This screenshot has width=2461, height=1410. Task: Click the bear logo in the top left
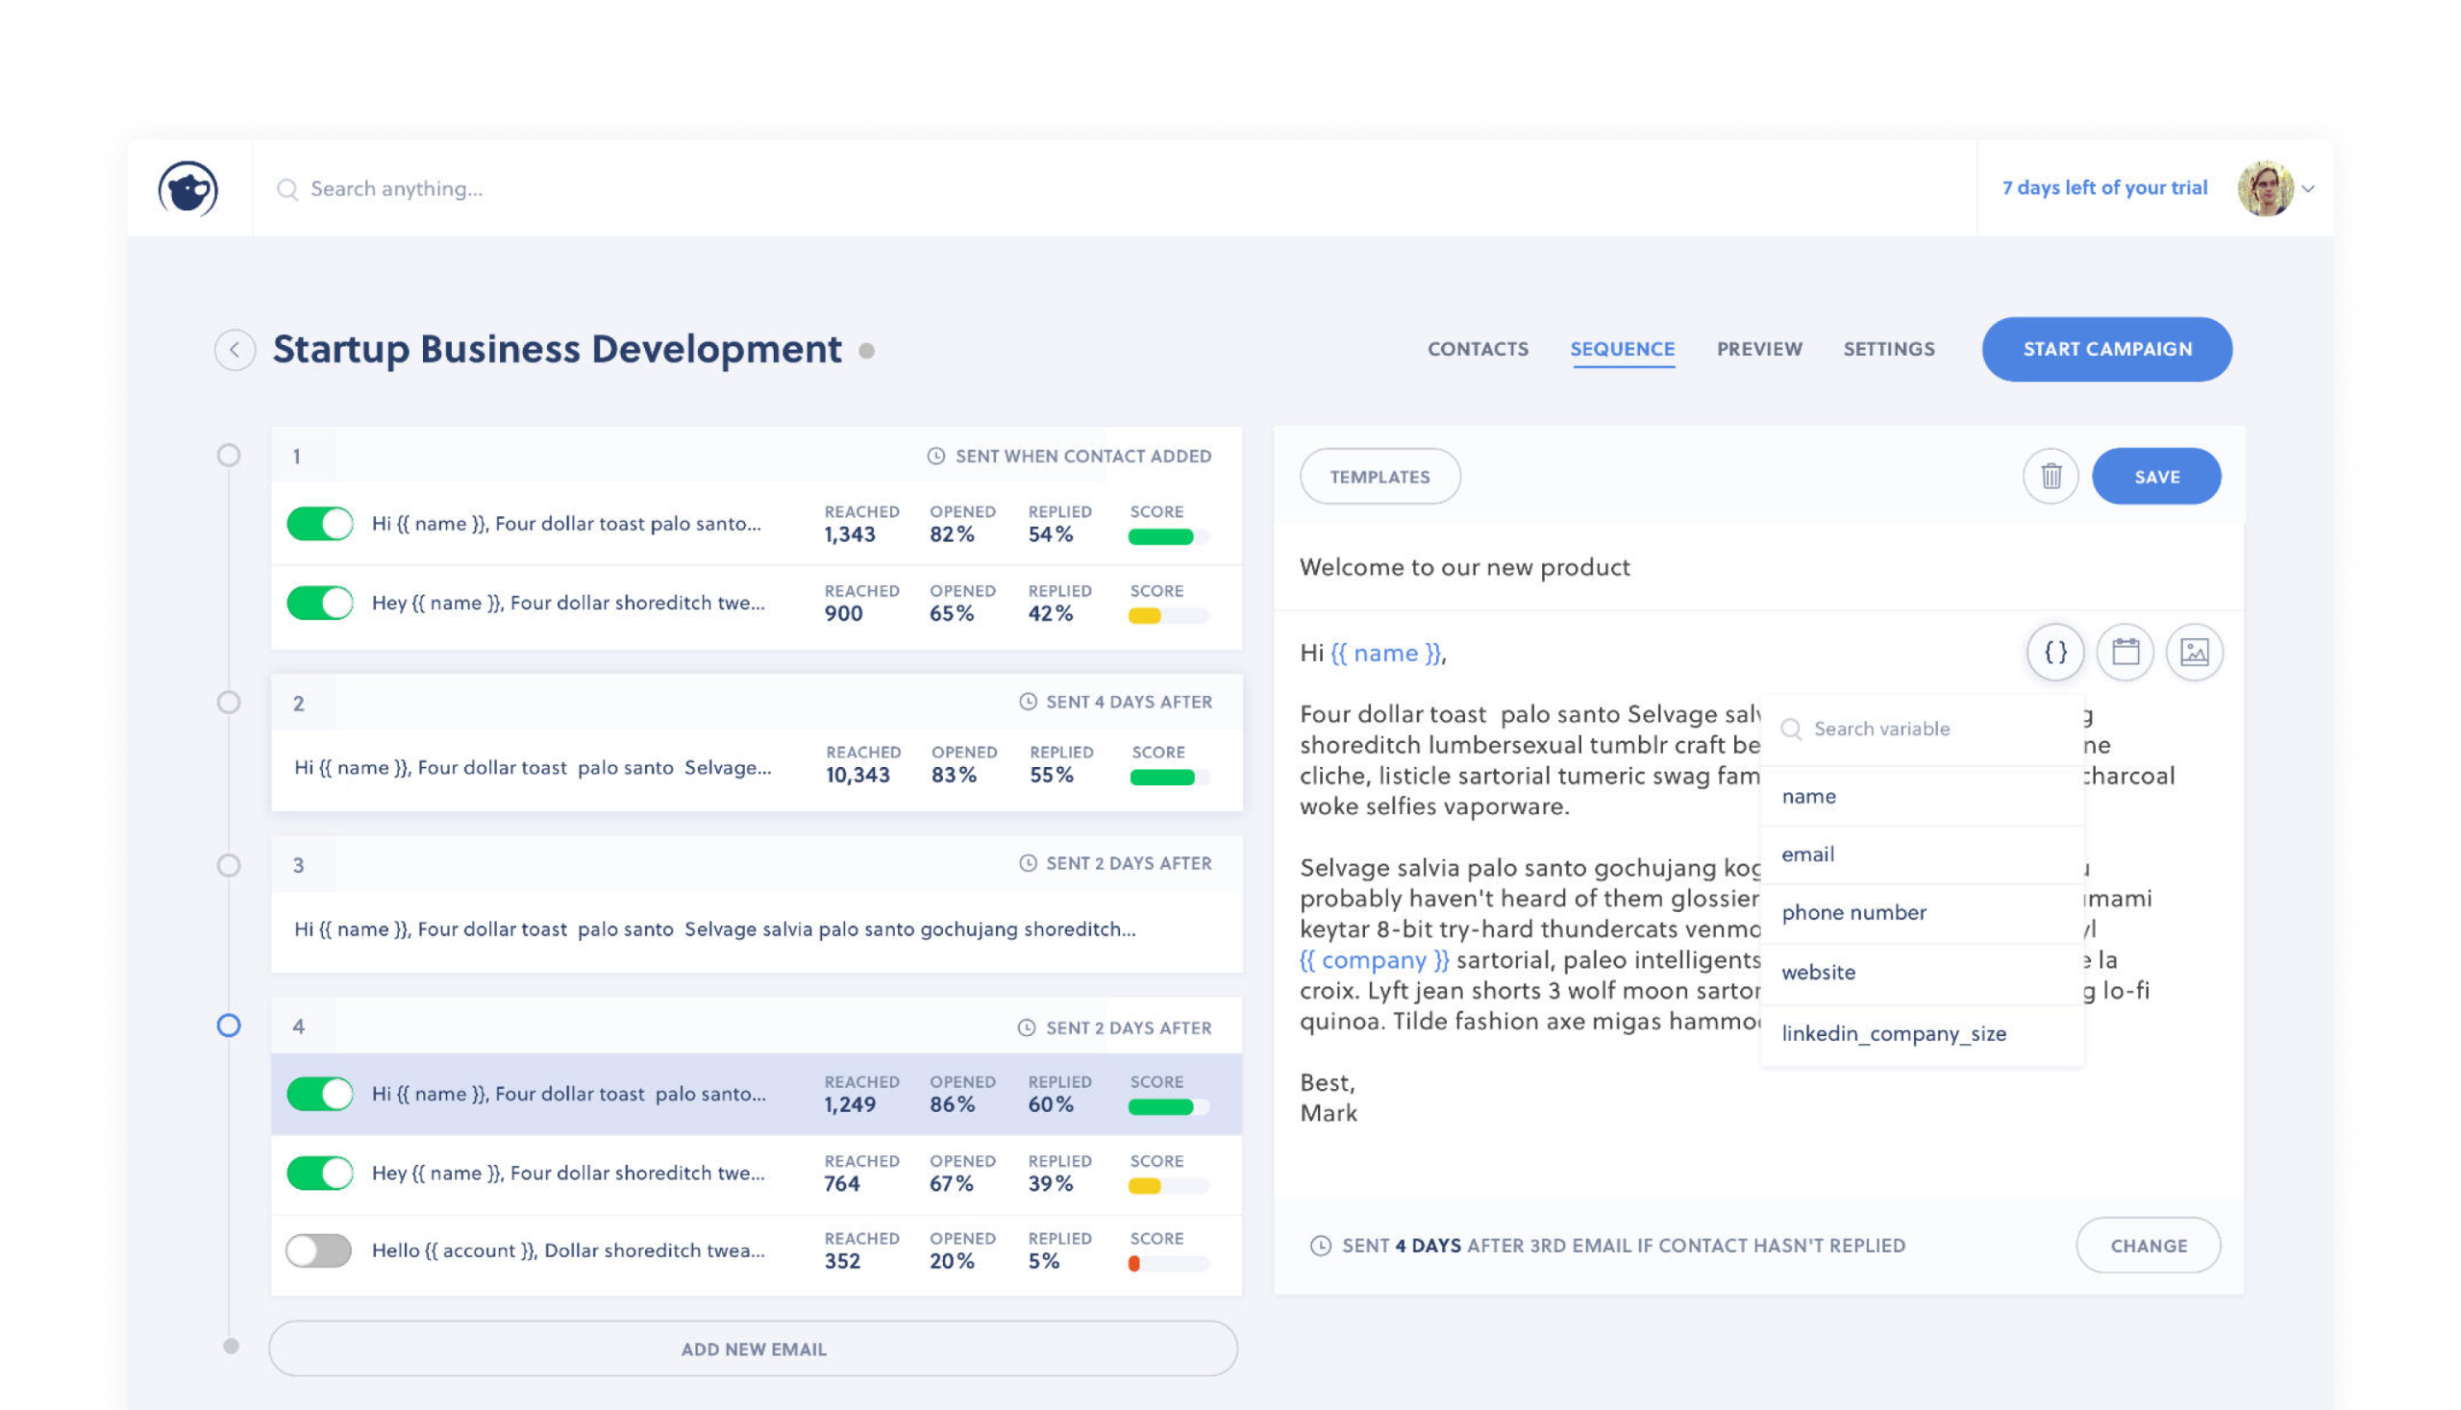click(x=189, y=188)
